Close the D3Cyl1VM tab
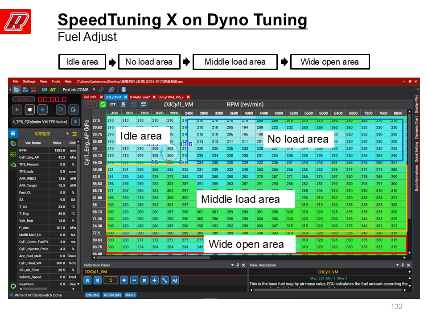 coord(126,97)
